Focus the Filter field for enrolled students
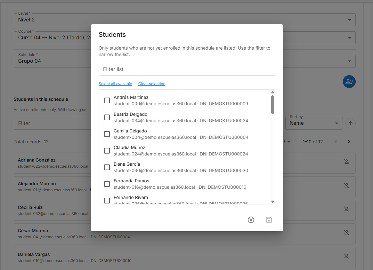Viewport: 373px width, 270px height. (x=52, y=123)
